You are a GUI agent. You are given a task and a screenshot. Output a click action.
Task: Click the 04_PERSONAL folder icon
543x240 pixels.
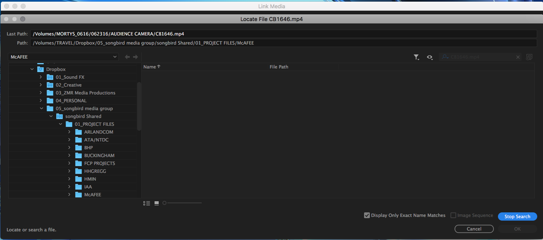pos(50,101)
